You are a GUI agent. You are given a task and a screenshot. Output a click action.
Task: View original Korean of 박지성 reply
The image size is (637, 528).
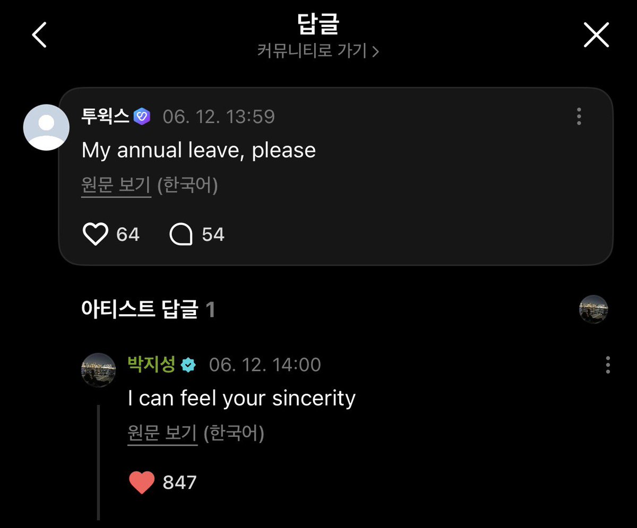(163, 435)
